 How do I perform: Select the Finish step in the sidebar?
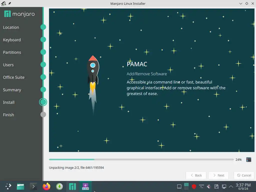[x=8, y=115]
